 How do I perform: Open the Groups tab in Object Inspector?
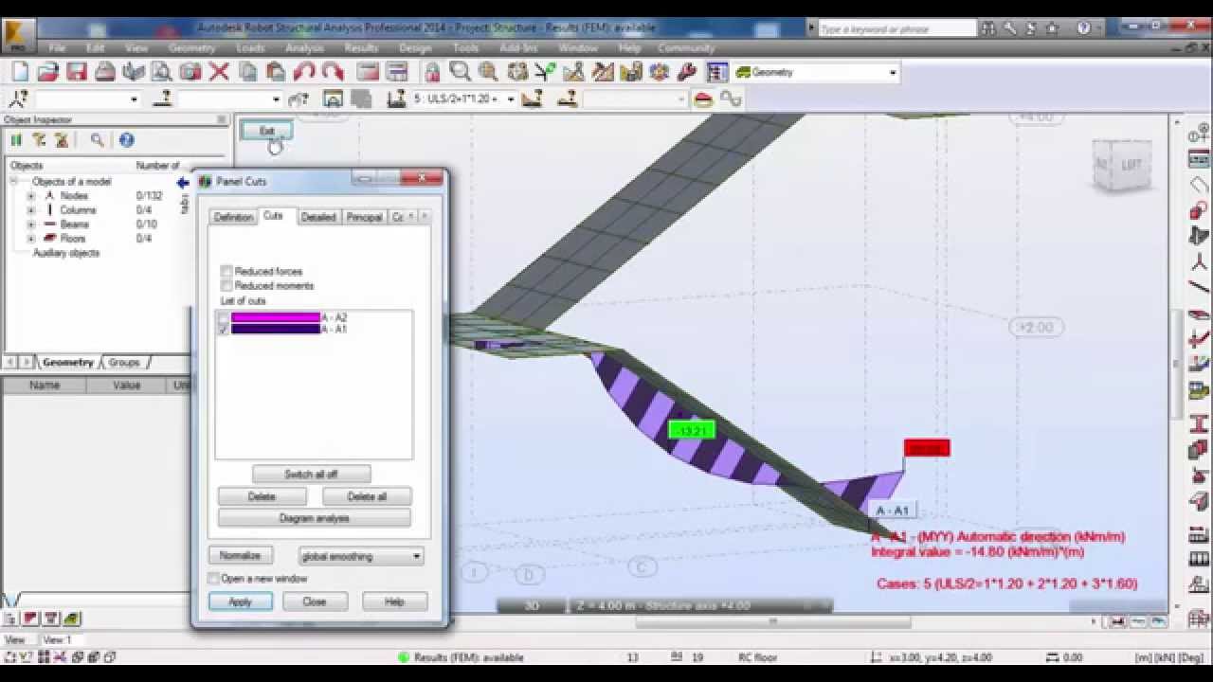pos(124,363)
